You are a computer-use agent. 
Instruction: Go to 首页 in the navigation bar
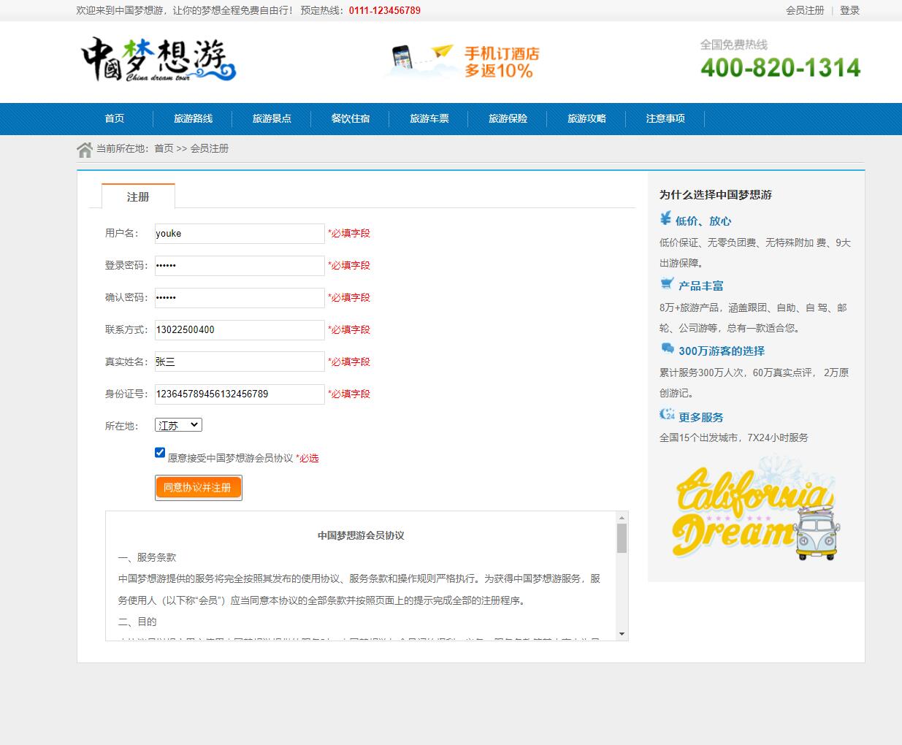click(114, 118)
